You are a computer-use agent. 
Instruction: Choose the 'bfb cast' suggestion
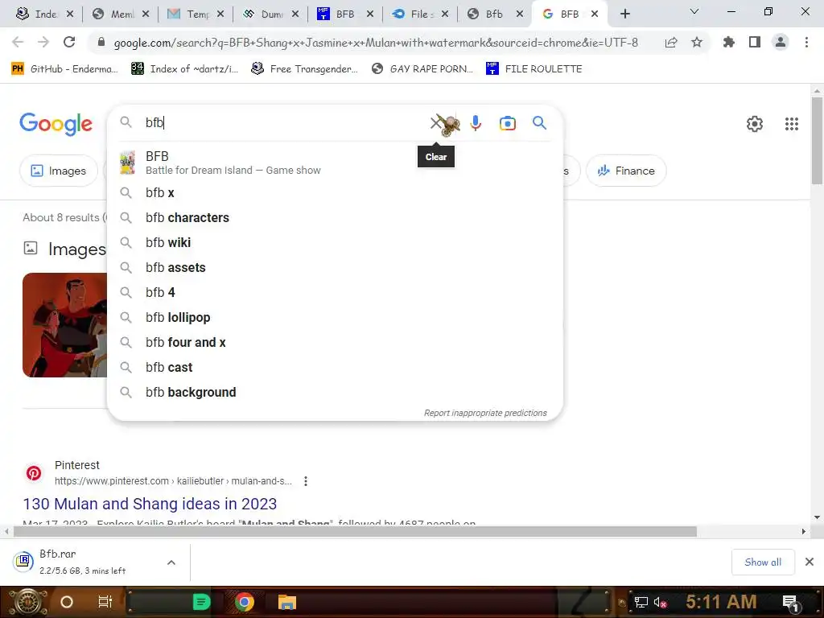pos(335,367)
